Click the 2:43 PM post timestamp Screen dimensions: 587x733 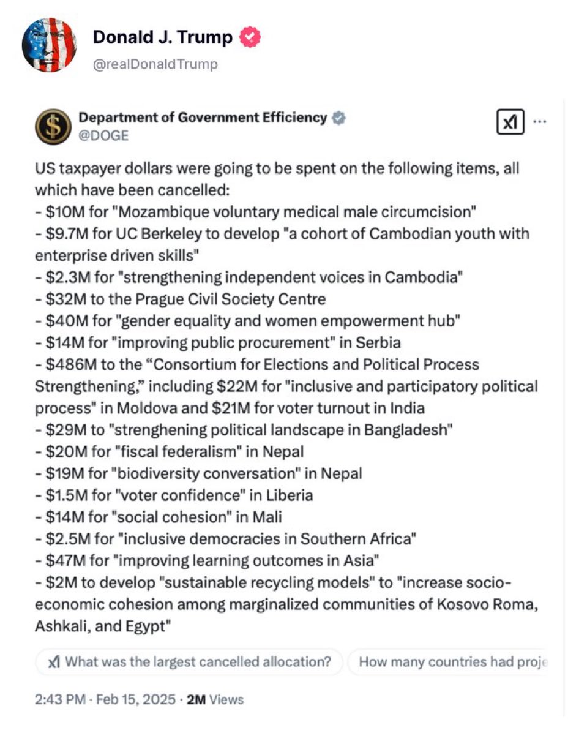59,699
